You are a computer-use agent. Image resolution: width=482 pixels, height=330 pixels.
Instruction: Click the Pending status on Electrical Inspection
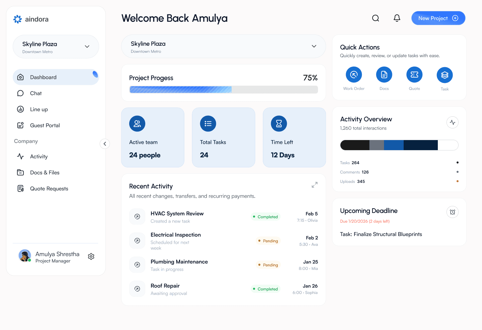coord(268,241)
